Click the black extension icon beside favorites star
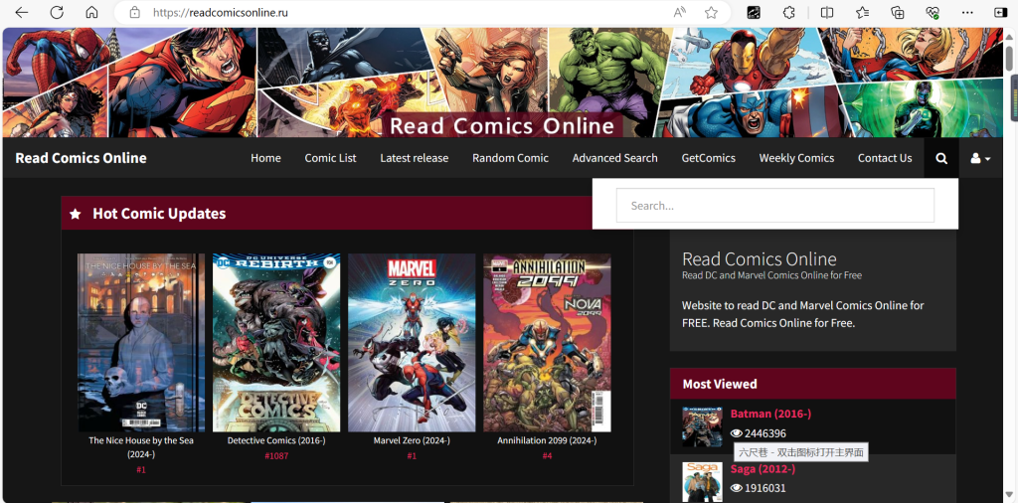The image size is (1018, 503). [754, 12]
